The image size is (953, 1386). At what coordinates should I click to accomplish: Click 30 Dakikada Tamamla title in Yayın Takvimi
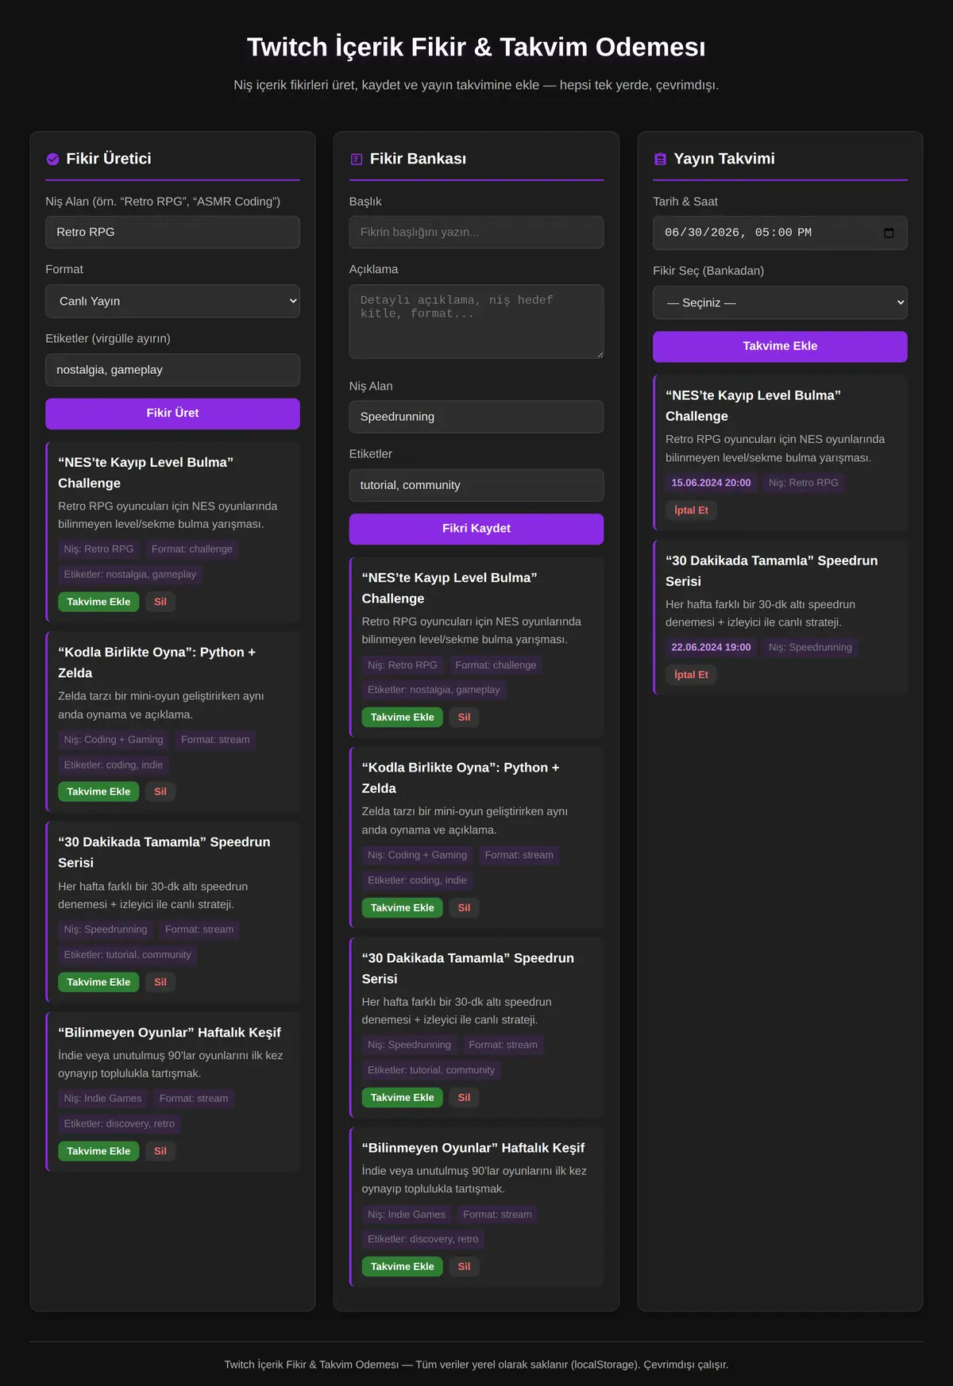pyautogui.click(x=771, y=571)
